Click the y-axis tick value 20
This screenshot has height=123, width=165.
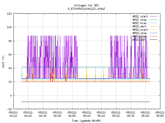click(x=10, y=82)
